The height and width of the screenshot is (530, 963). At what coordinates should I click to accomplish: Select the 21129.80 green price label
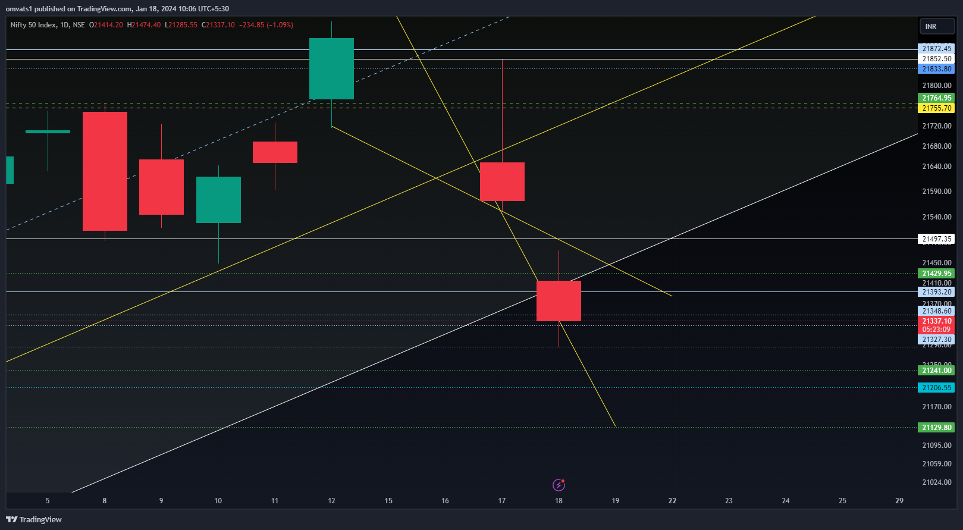pyautogui.click(x=936, y=428)
